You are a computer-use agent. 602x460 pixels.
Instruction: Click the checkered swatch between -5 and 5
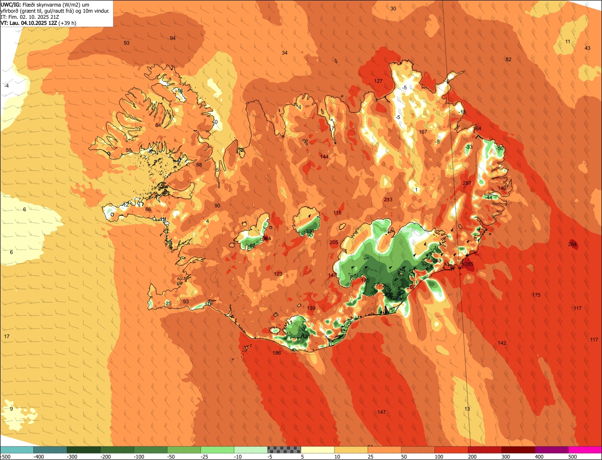(284, 450)
